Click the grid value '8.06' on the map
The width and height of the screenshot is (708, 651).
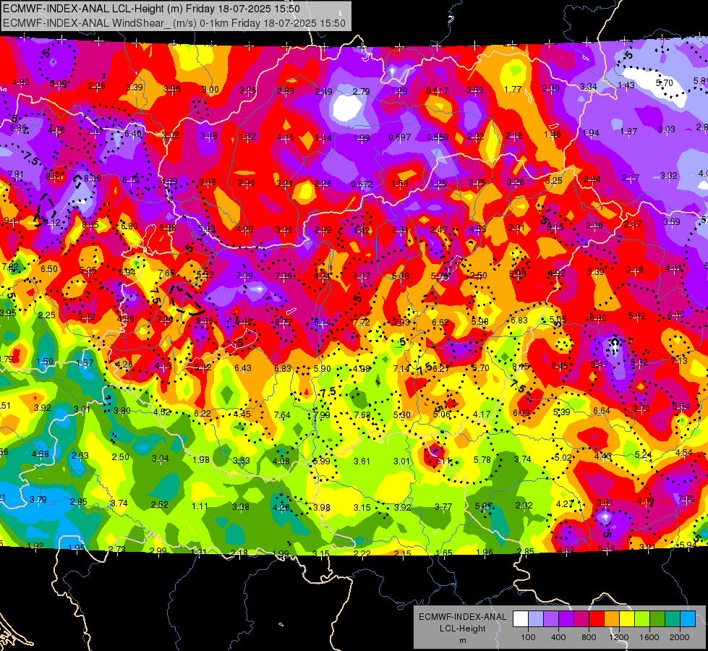tap(93, 178)
